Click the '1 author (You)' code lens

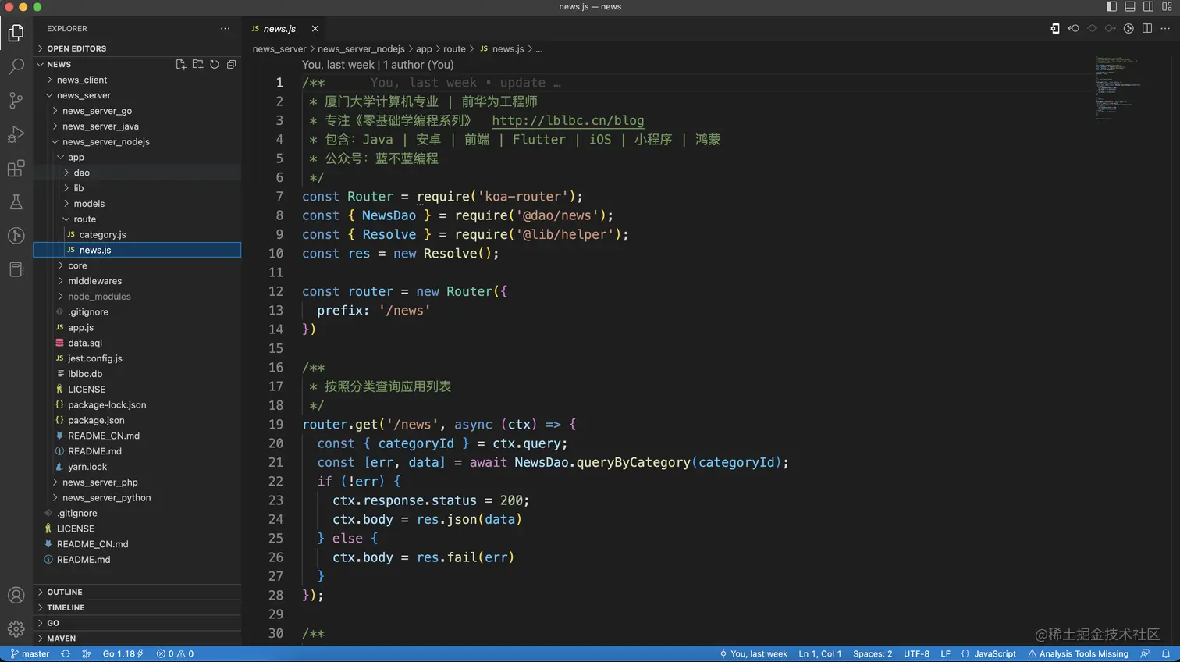pos(418,65)
